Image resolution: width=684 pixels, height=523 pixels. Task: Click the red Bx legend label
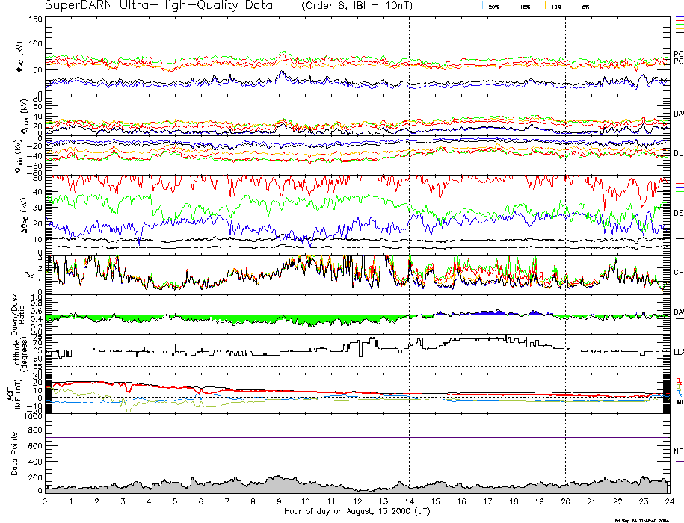[678, 380]
